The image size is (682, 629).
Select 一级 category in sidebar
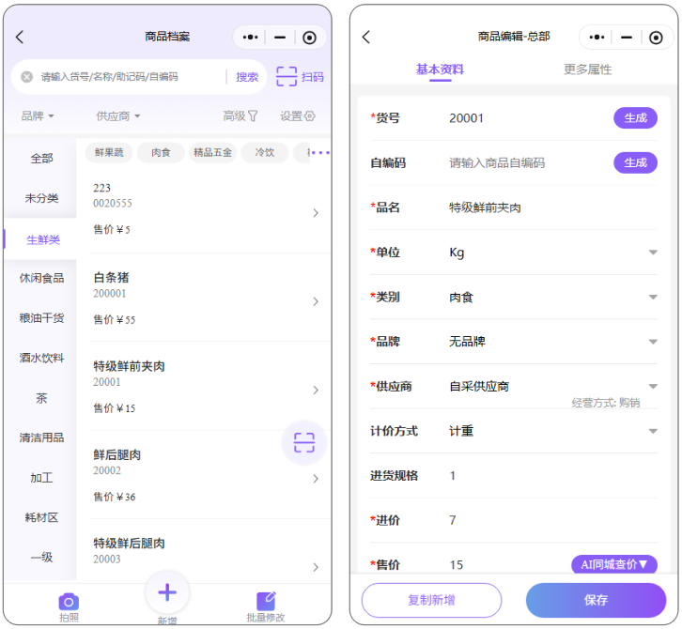(41, 558)
